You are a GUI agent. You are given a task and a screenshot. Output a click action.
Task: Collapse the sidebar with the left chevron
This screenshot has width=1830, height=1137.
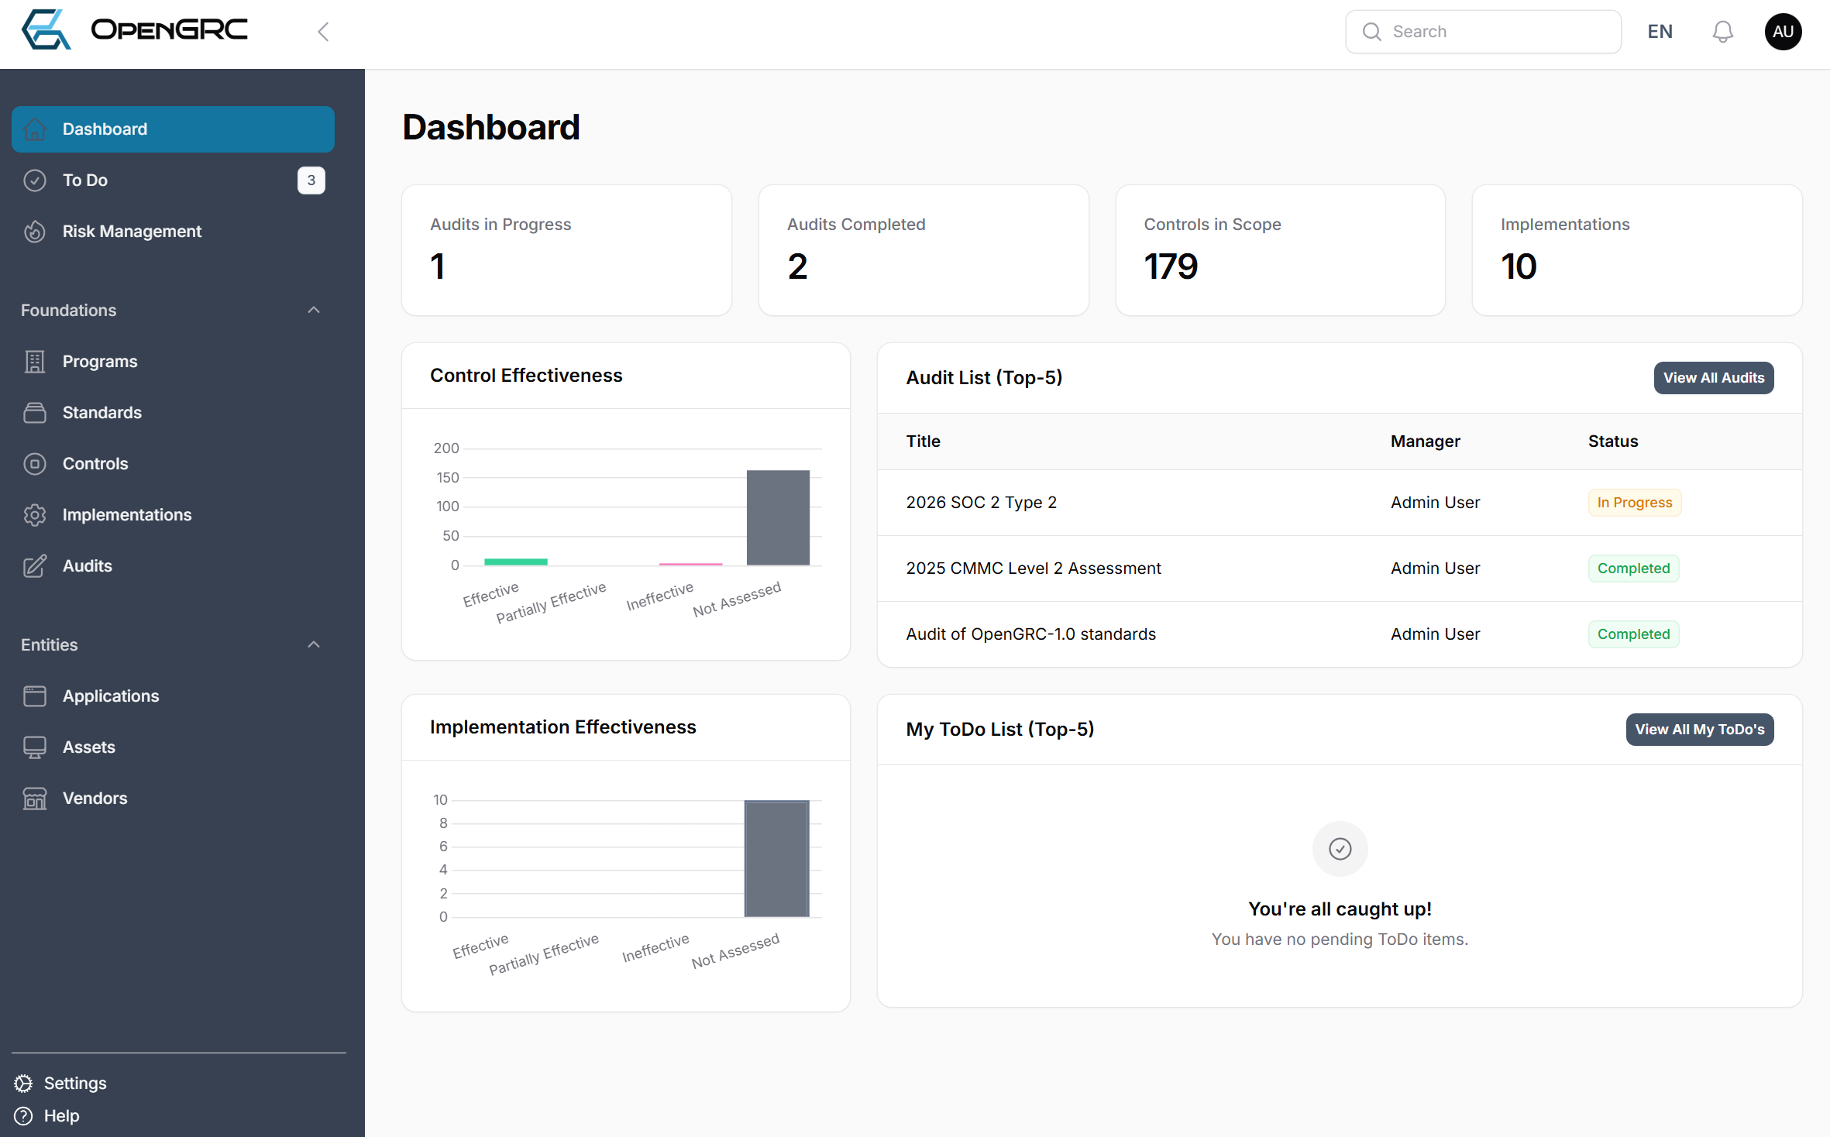324,32
